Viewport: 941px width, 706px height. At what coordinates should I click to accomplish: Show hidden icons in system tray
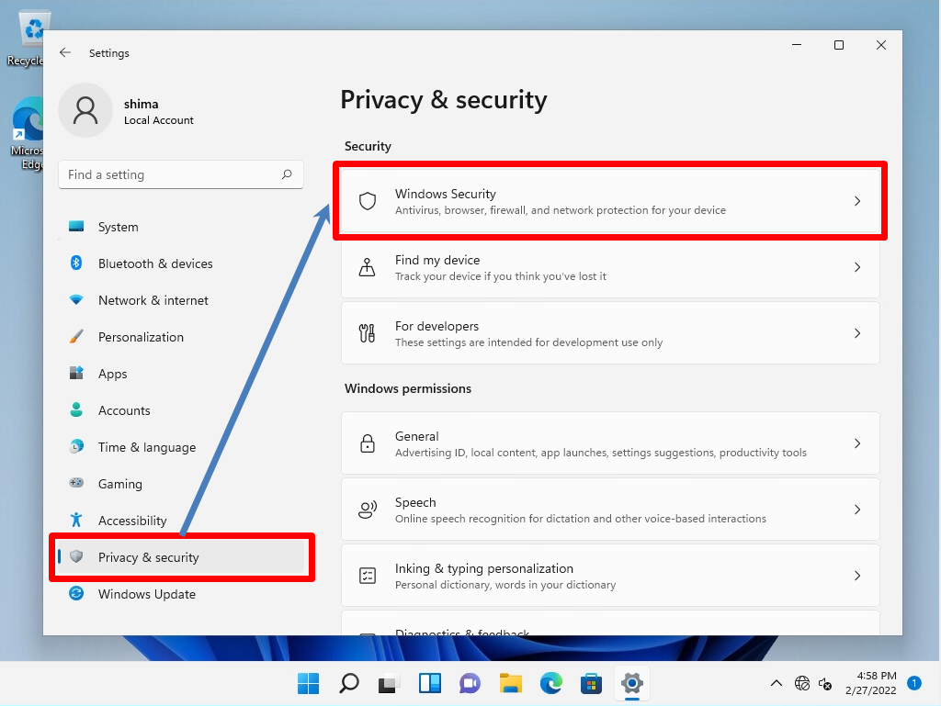pyautogui.click(x=776, y=683)
